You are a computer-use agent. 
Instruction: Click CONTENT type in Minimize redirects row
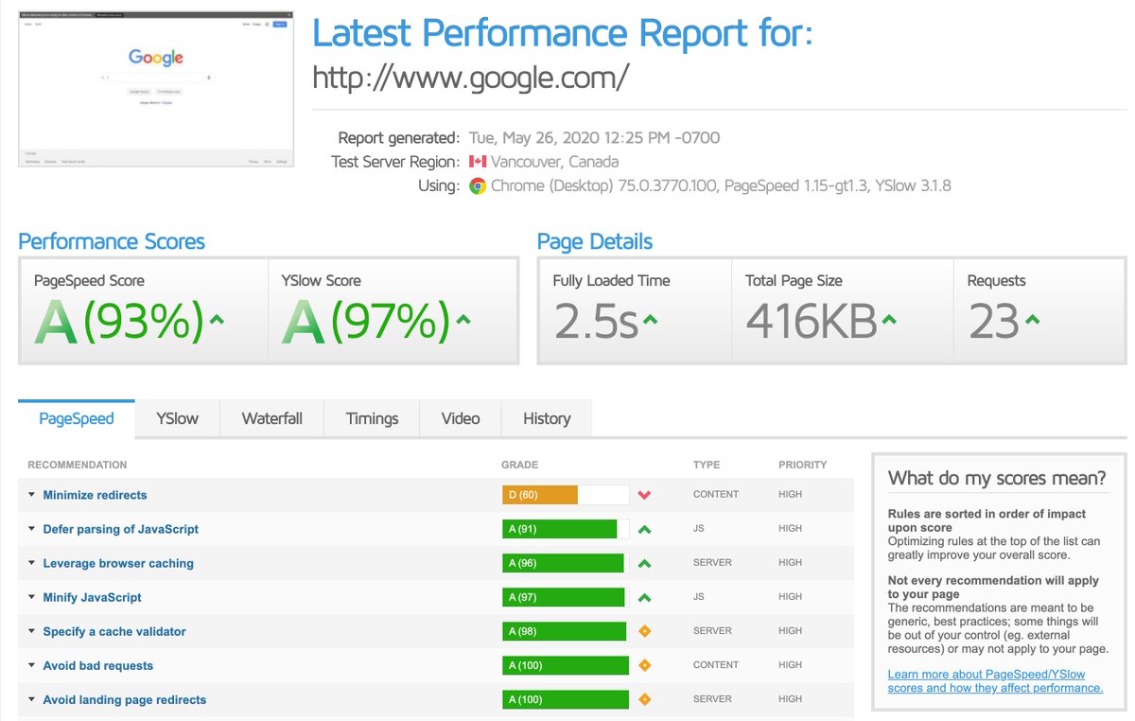716,495
